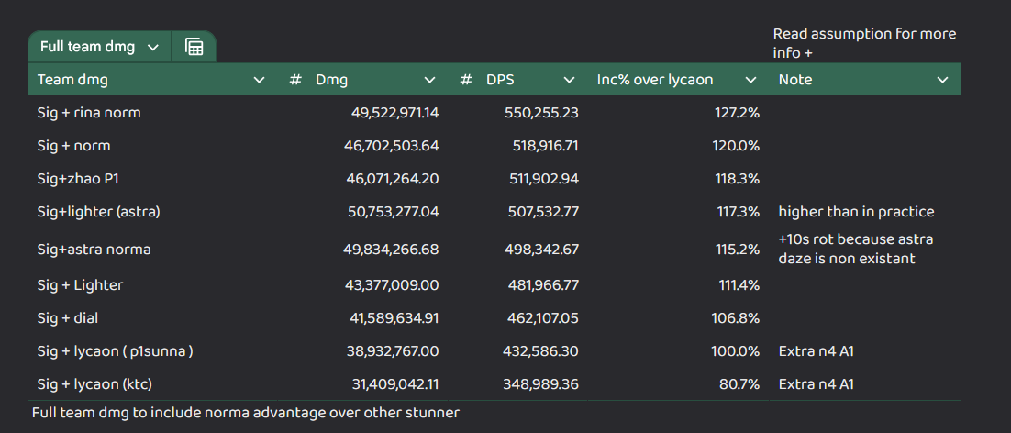The width and height of the screenshot is (1011, 433).
Task: Click the percentage cell 118.3%
Action: point(738,179)
